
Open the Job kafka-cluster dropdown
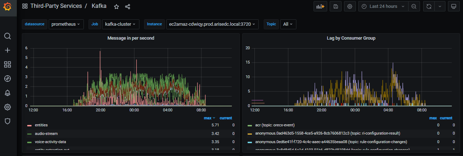pos(120,24)
